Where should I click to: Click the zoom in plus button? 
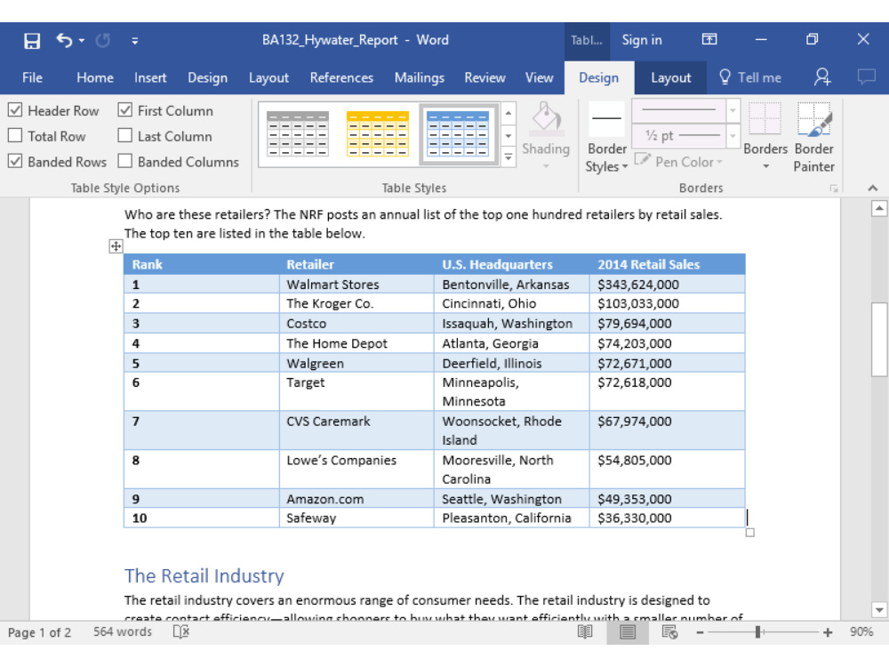[x=828, y=632]
